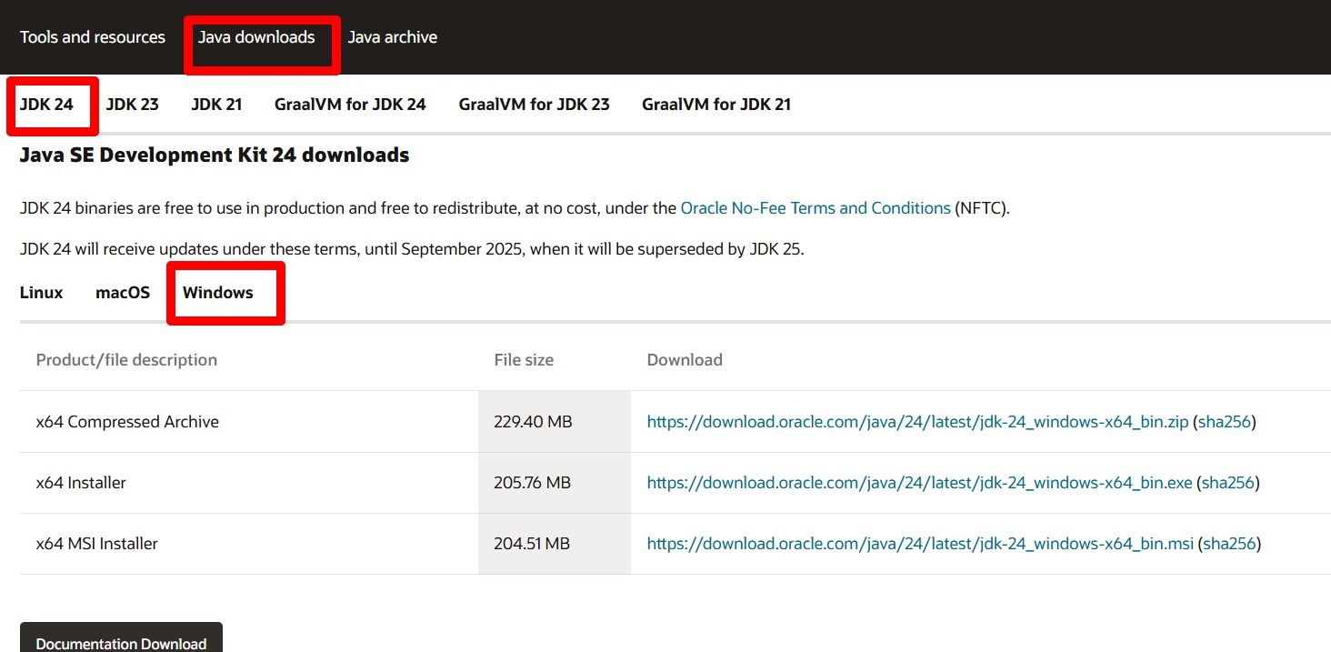The width and height of the screenshot is (1331, 652).
Task: Switch to the Java downloads tab
Action: 256,37
